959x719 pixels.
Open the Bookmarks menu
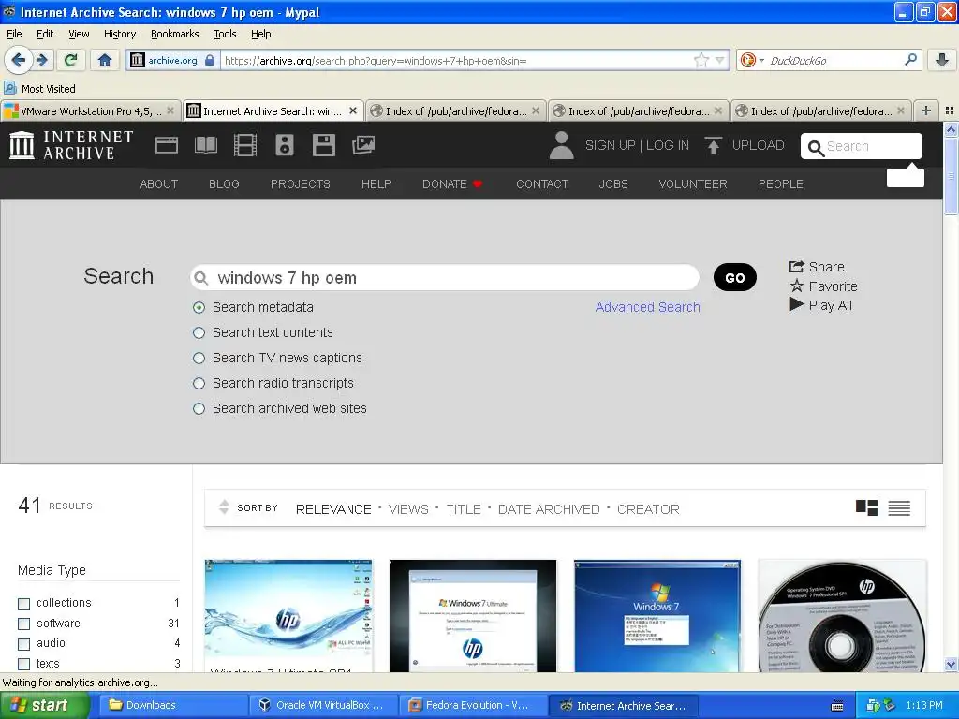[175, 34]
